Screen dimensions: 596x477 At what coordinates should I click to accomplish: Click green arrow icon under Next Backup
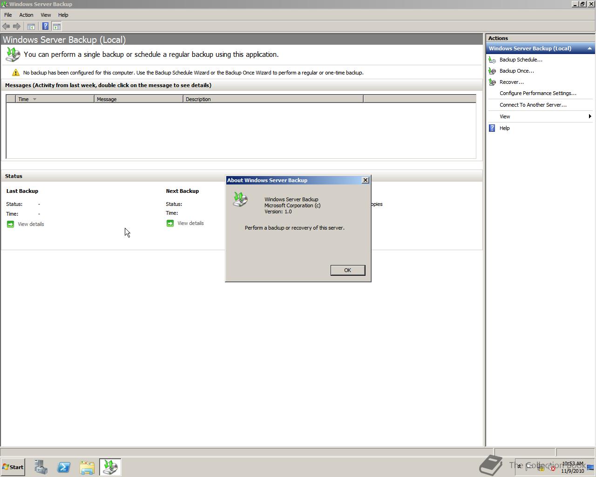170,223
